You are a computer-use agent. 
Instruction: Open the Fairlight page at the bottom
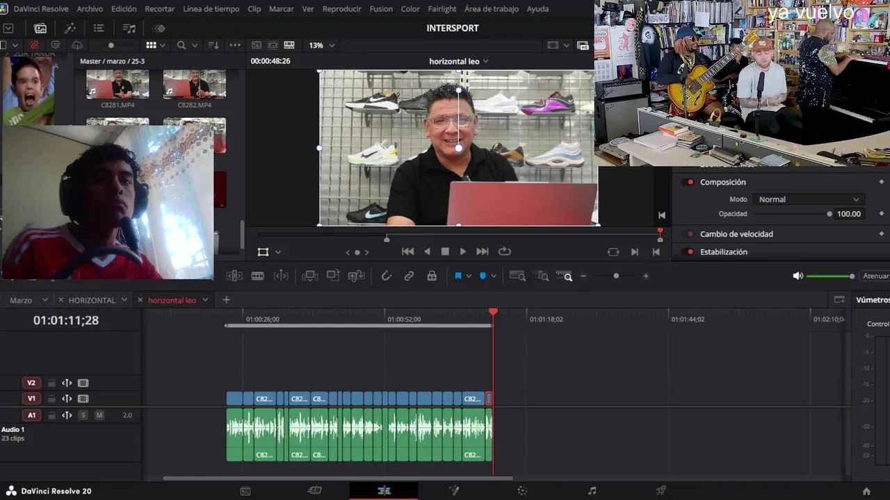[592, 491]
